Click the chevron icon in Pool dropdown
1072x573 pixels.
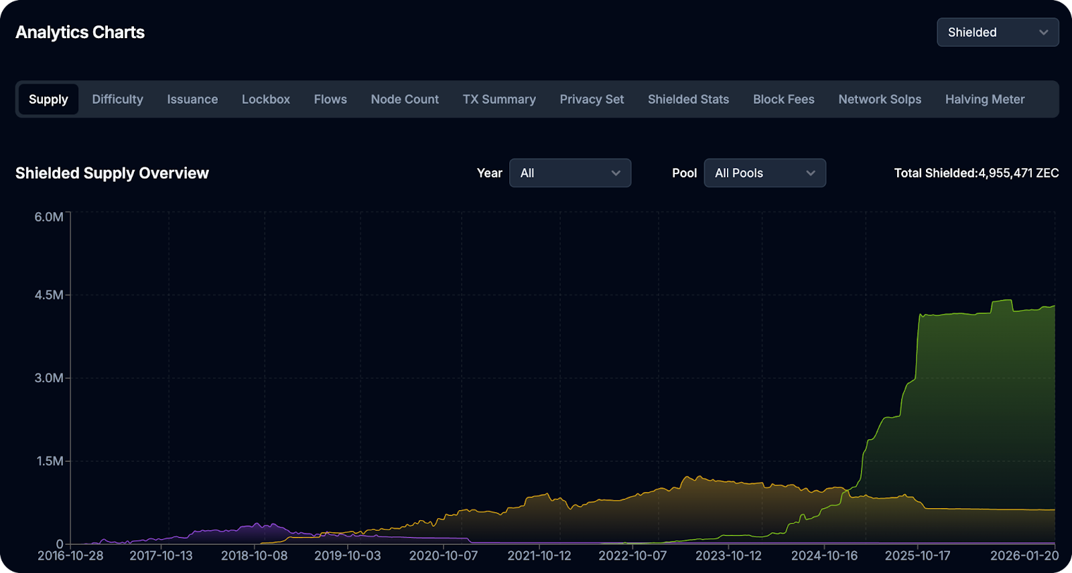[x=811, y=173]
